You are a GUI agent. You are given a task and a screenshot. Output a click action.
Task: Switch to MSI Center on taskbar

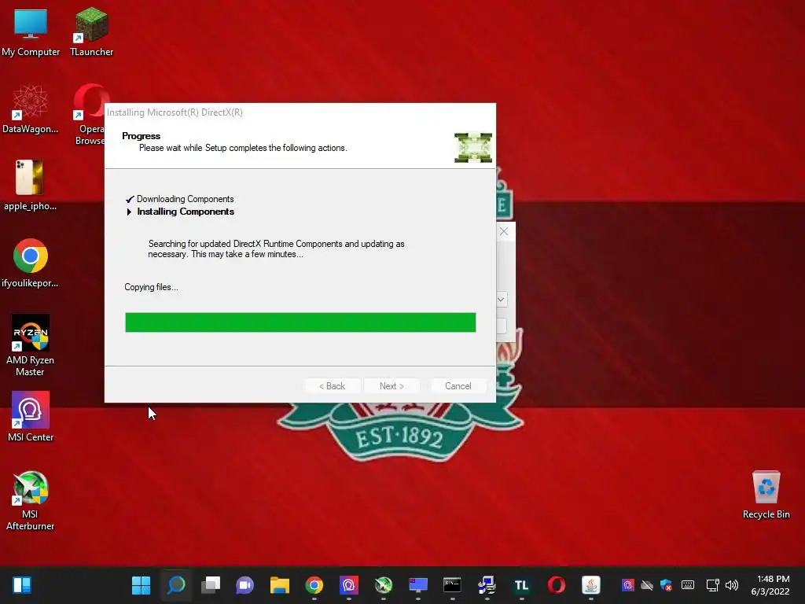click(348, 585)
